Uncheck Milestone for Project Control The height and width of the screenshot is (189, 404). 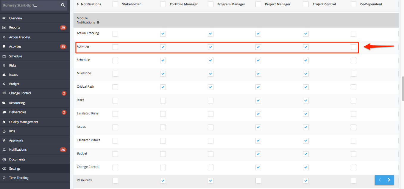pyautogui.click(x=306, y=74)
